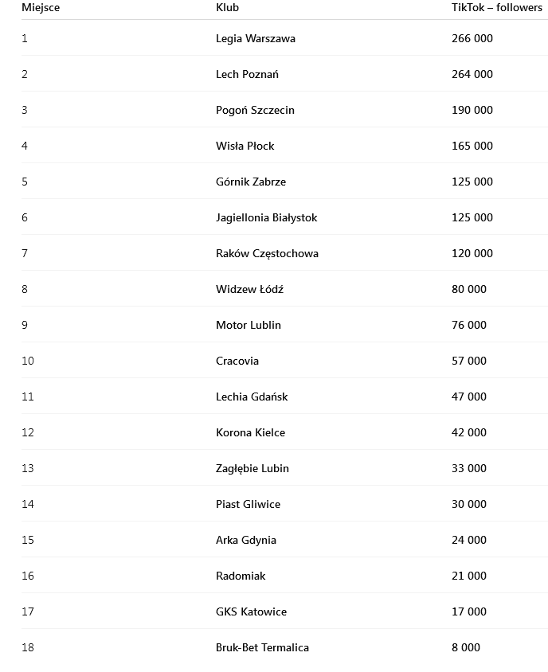Click the Pogoń Szczecin table entry

(255, 110)
